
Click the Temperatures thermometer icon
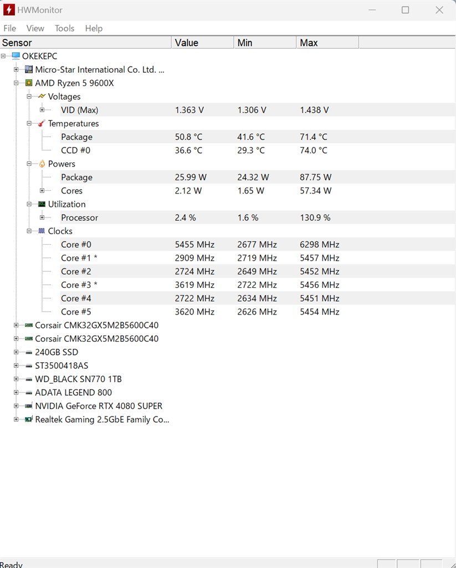(42, 123)
